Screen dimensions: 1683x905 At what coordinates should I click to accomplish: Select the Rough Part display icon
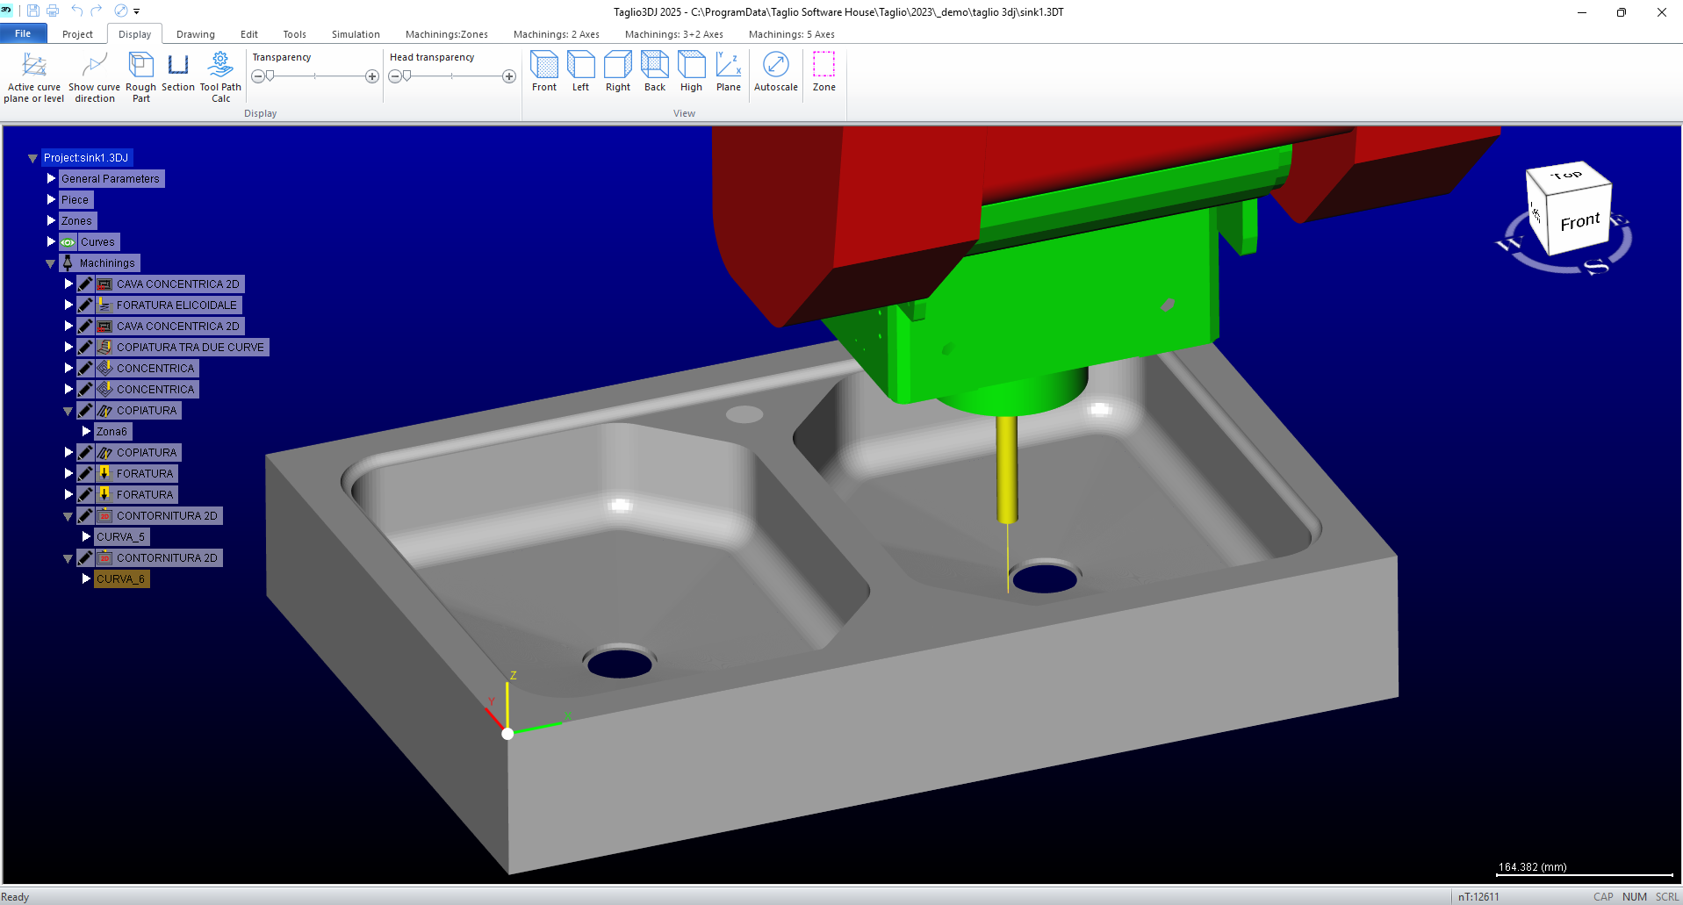coord(140,66)
